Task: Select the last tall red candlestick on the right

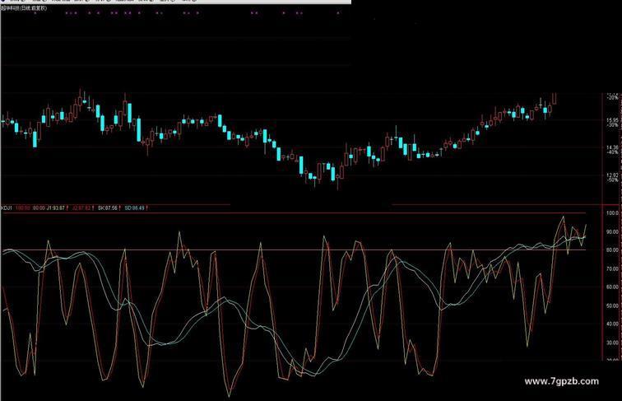Action: click(x=555, y=99)
